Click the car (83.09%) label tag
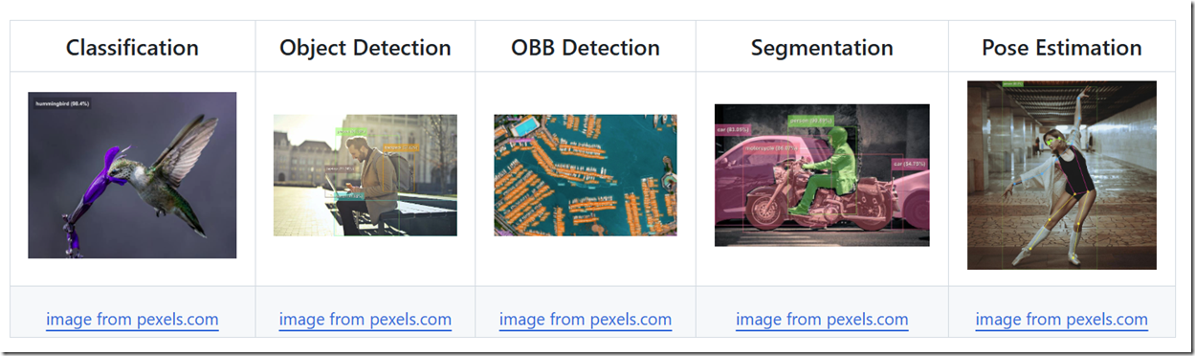 coord(733,128)
